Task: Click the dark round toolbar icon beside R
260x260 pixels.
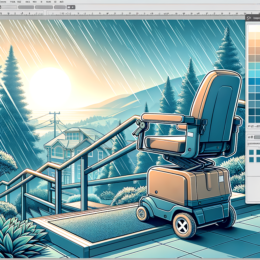Action: pyautogui.click(x=69, y=7)
